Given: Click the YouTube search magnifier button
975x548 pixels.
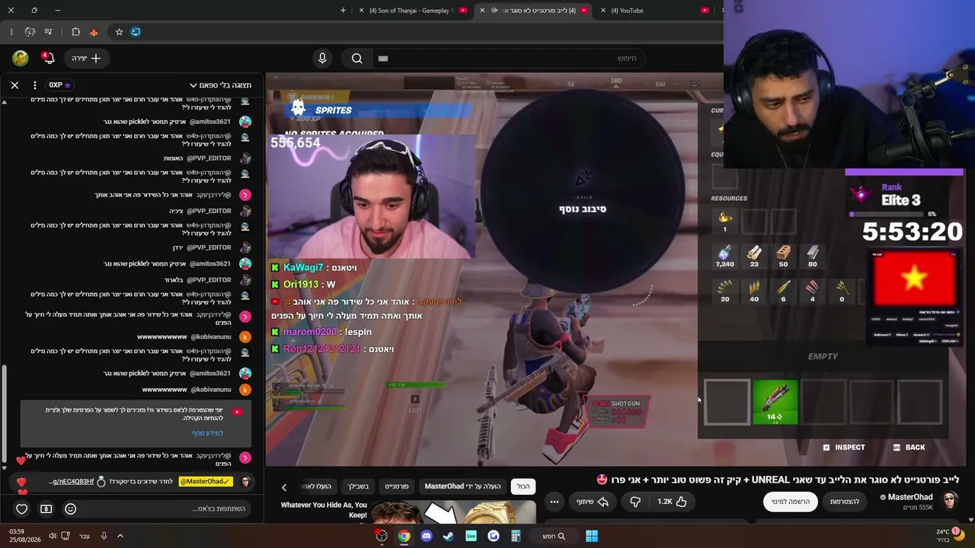Looking at the screenshot, I should point(356,58).
